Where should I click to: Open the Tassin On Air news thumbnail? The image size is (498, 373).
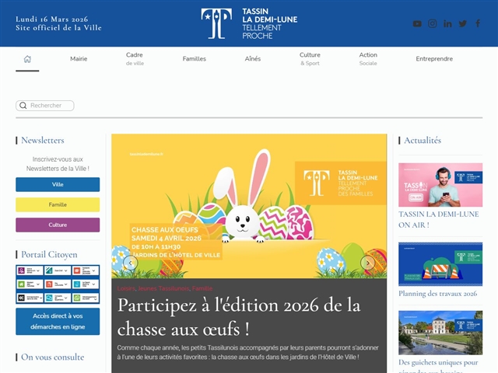[x=440, y=185]
